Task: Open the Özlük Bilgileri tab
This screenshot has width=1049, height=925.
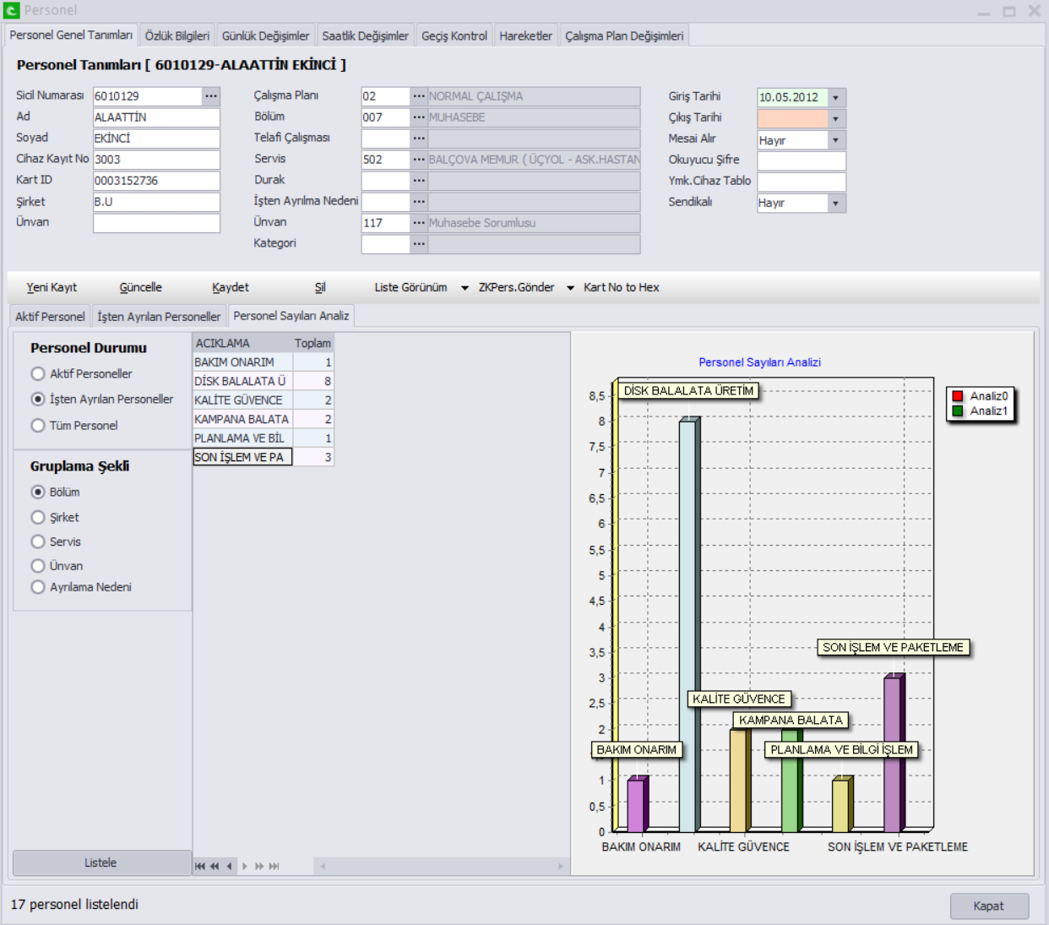Action: point(177,35)
